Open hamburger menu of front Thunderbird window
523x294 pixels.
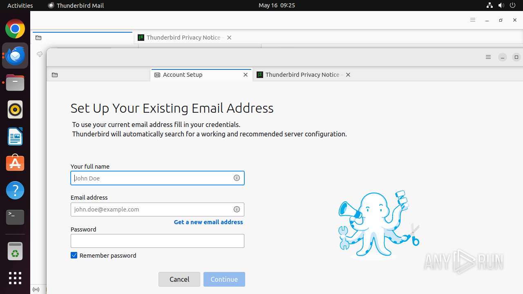tap(488, 57)
